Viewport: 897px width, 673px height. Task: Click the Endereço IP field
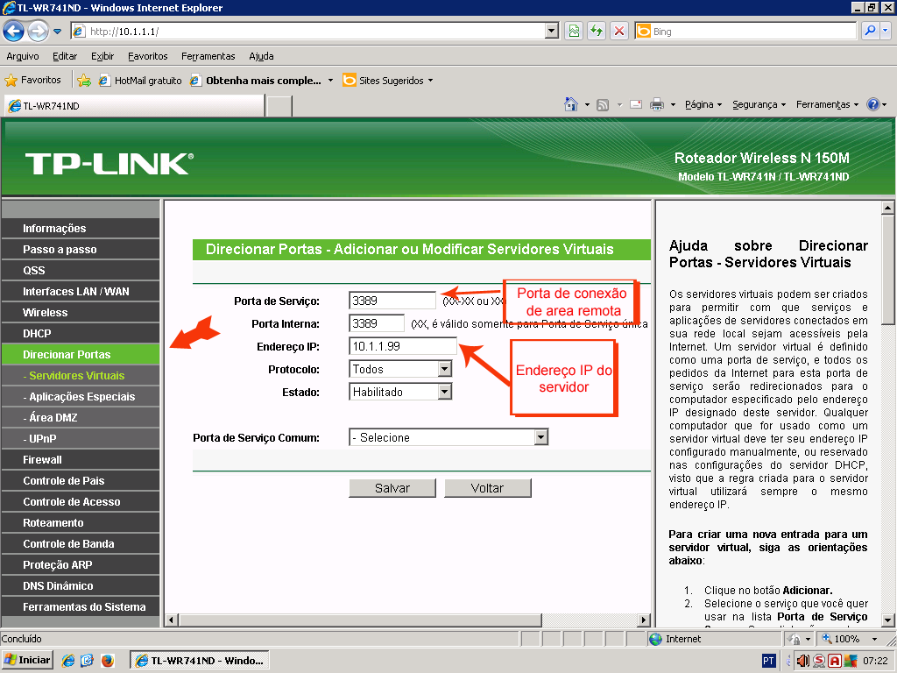(403, 346)
